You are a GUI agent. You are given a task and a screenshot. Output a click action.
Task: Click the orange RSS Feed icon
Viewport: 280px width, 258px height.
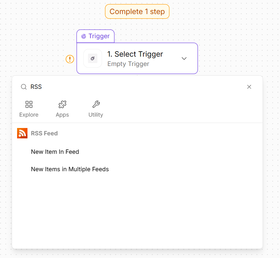[22, 133]
